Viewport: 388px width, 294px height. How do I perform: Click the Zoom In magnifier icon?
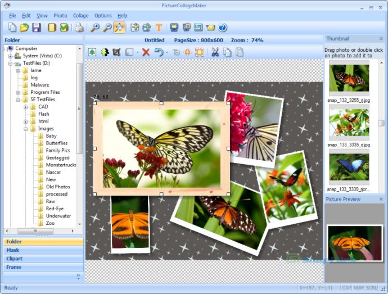(95, 28)
